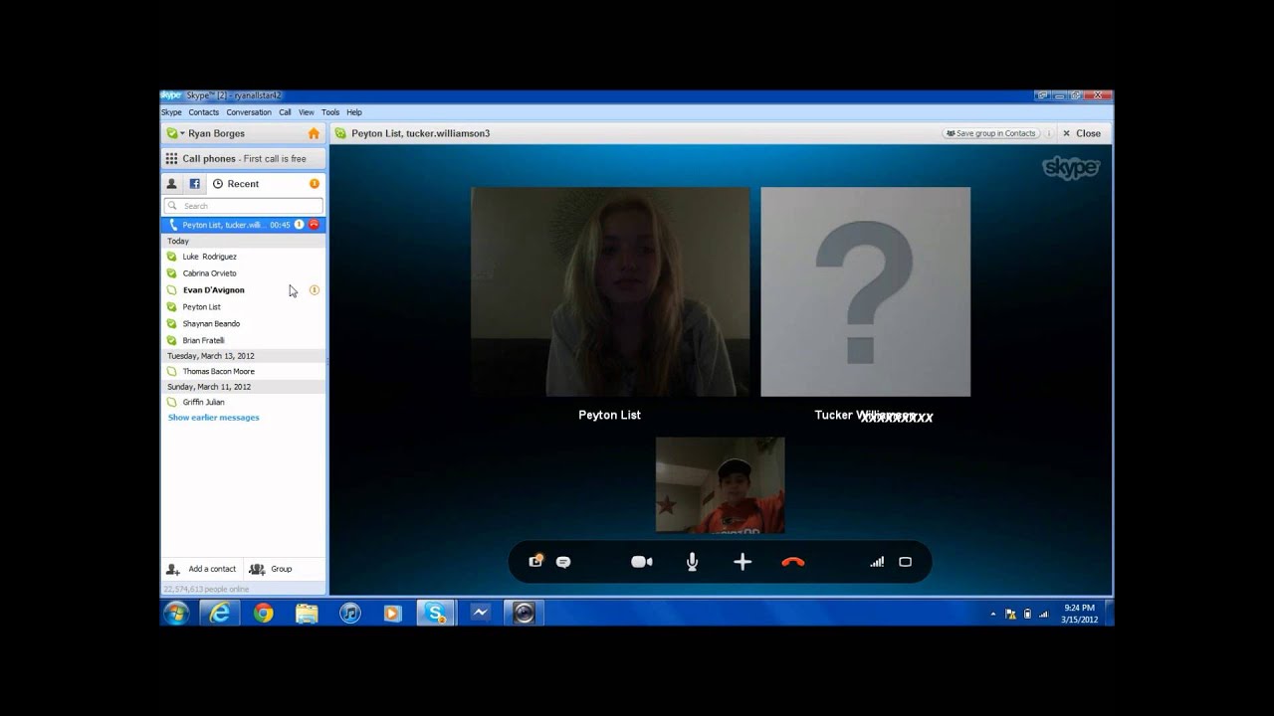Click plus icon to add people

tap(743, 562)
